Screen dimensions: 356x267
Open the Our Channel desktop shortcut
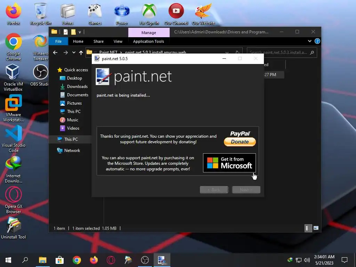pos(176,14)
